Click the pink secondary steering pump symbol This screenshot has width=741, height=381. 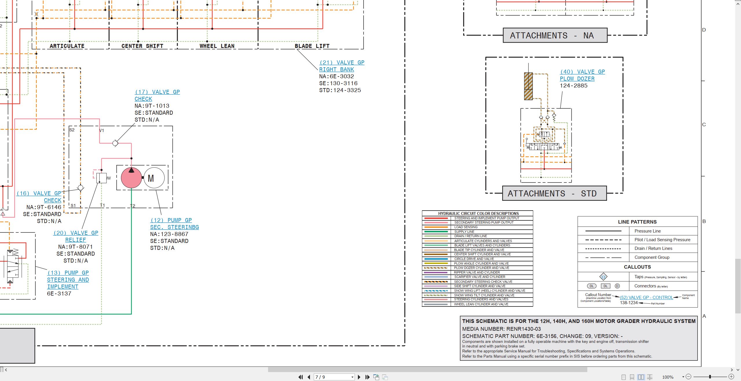pyautogui.click(x=131, y=178)
